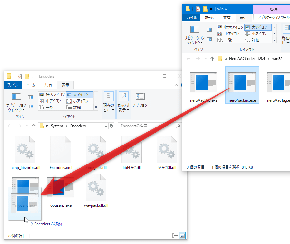Click properties quick access icon in win32 titlebar

(198, 9)
